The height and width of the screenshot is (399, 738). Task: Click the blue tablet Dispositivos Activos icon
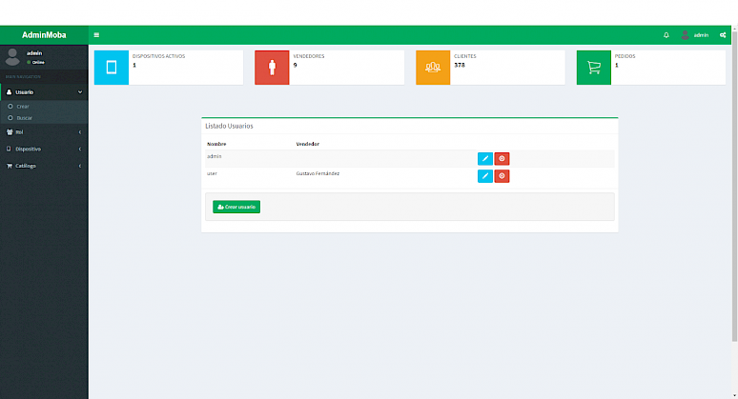tap(112, 68)
